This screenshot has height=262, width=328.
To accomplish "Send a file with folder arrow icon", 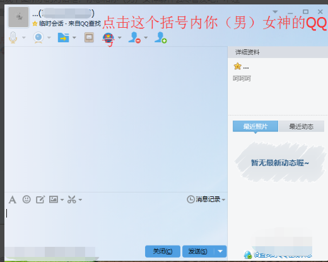I will (x=63, y=38).
